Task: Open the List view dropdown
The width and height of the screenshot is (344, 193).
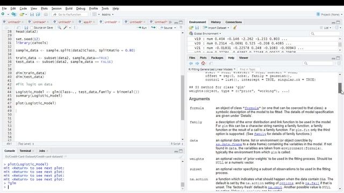Action: click(x=326, y=28)
